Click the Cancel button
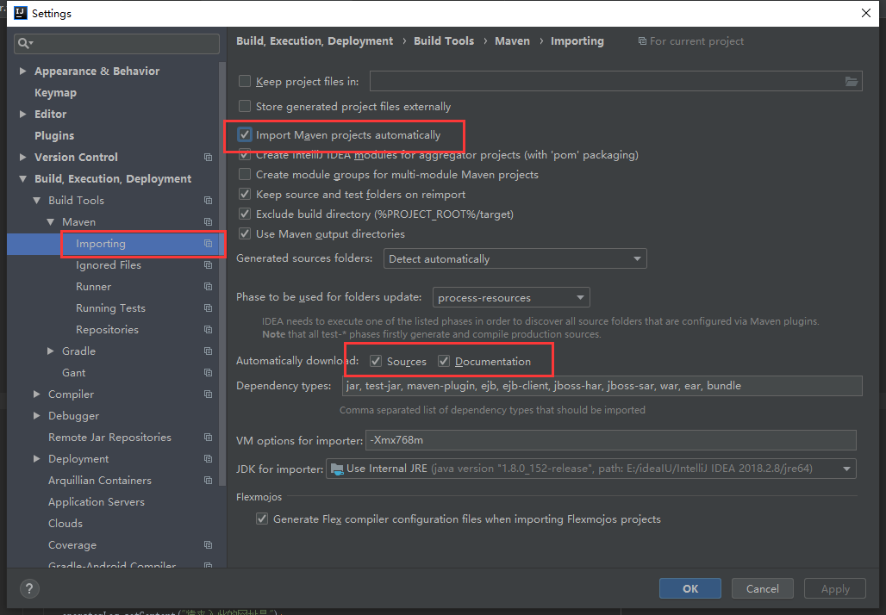 pos(762,588)
